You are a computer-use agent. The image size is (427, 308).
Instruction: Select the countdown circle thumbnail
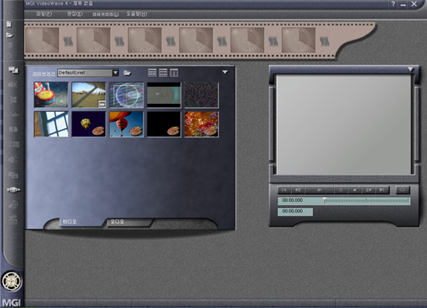(x=127, y=95)
